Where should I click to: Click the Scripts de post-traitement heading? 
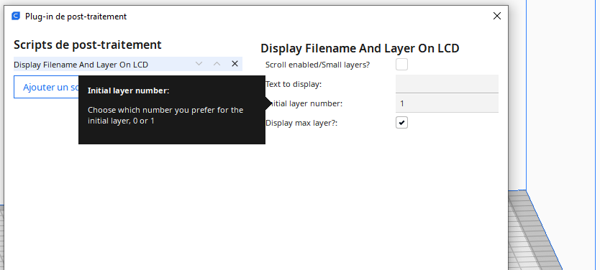tap(88, 45)
